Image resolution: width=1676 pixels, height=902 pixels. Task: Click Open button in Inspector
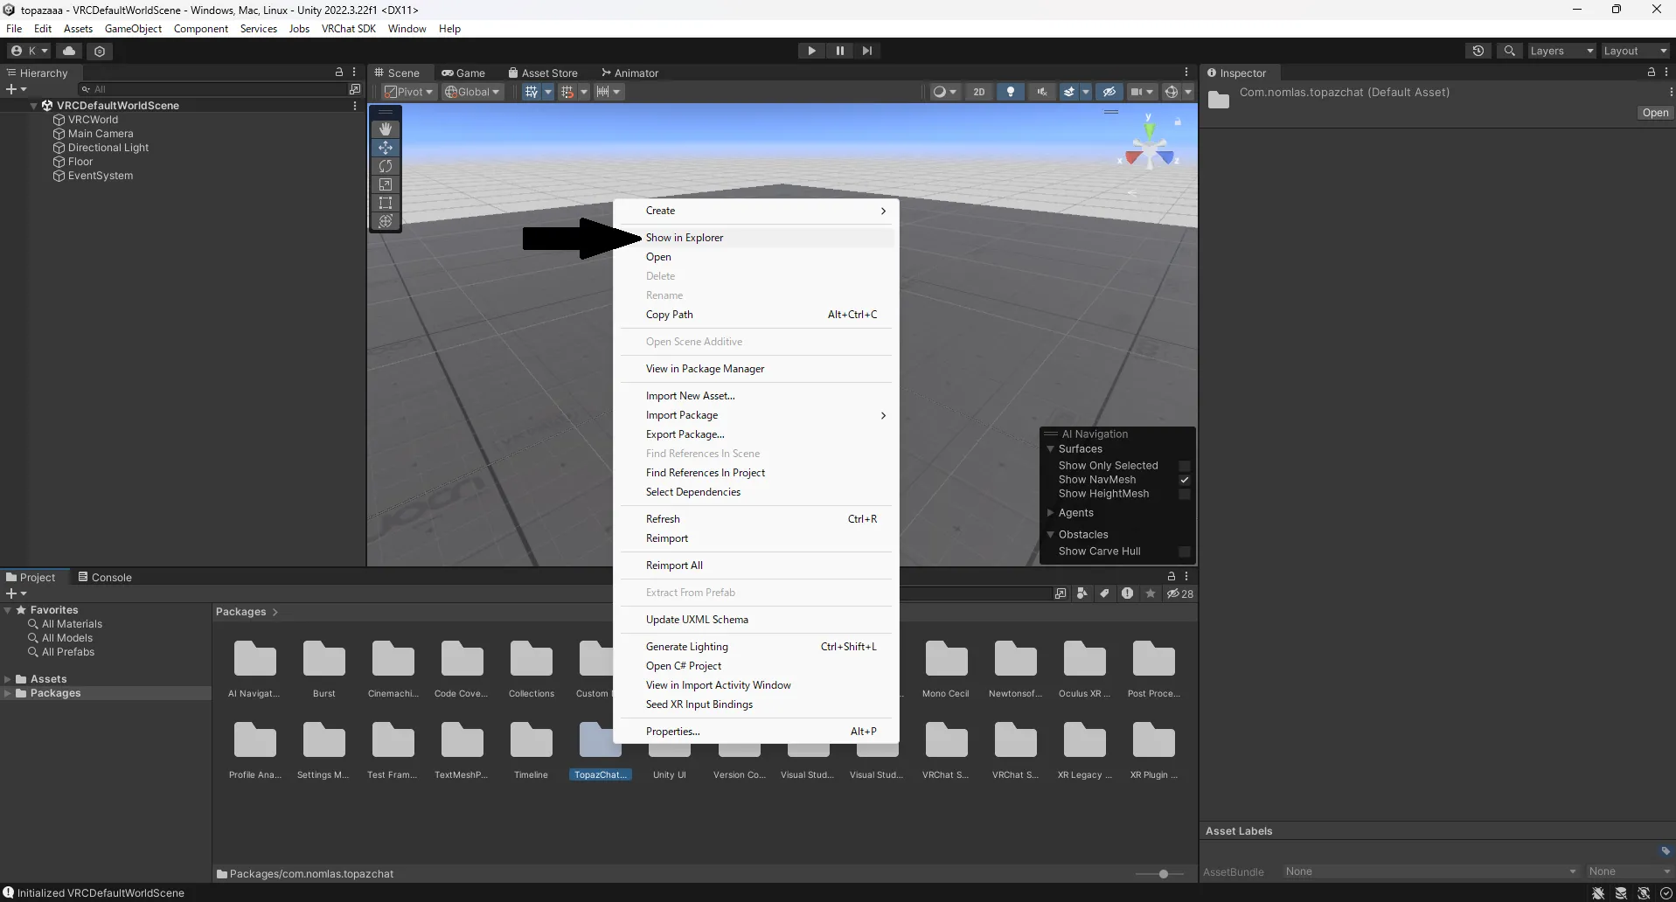[x=1655, y=113]
